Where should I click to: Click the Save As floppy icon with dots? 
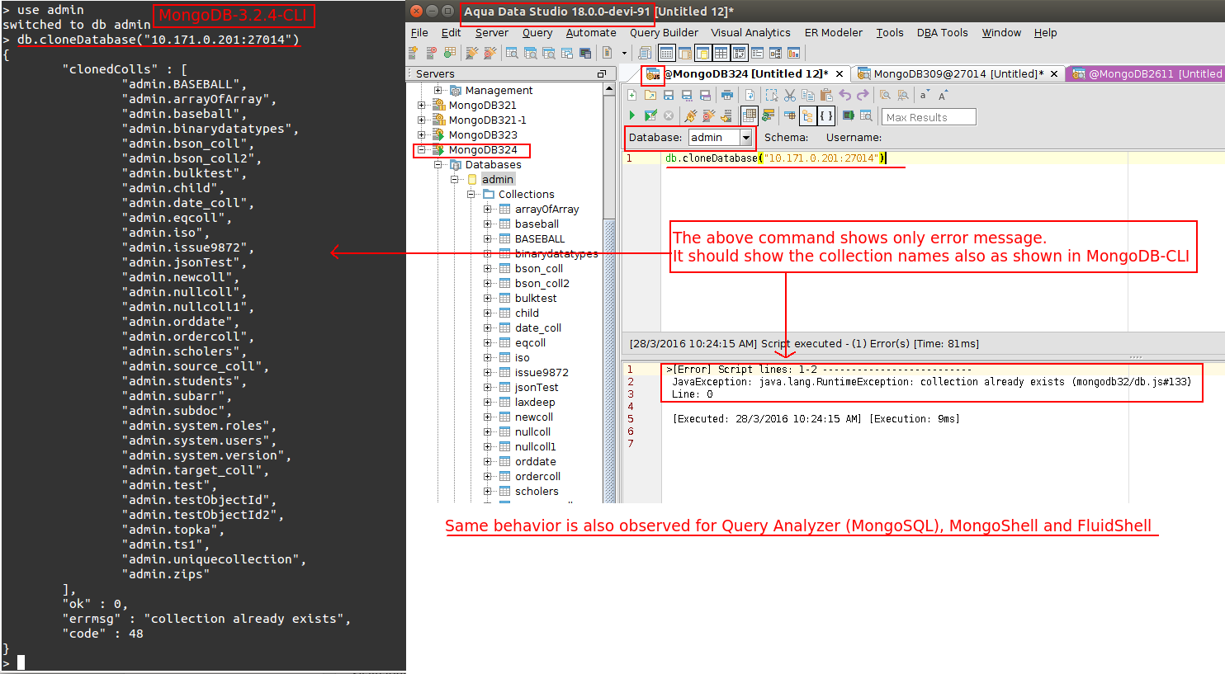click(x=687, y=96)
